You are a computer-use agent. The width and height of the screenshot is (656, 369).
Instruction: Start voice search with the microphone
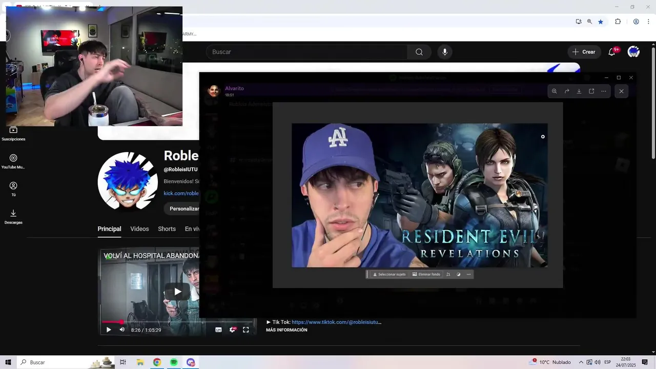(x=445, y=52)
